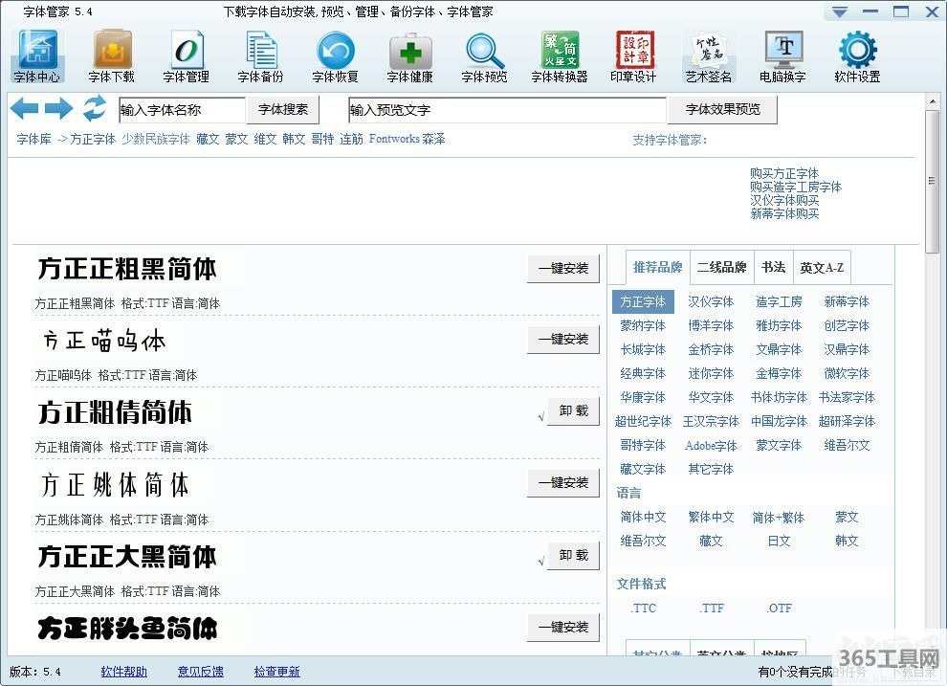
Task: Click 一键安装 for 方正喵呜体
Action: tap(563, 340)
